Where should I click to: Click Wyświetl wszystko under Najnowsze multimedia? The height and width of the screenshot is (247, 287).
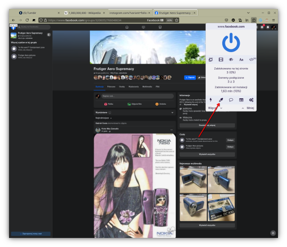[207, 225]
